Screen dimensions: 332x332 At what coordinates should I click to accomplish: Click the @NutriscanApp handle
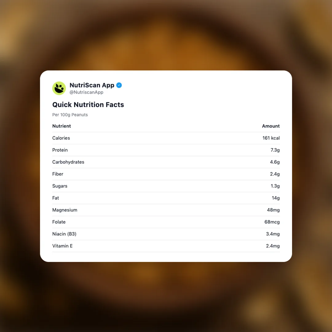(86, 92)
